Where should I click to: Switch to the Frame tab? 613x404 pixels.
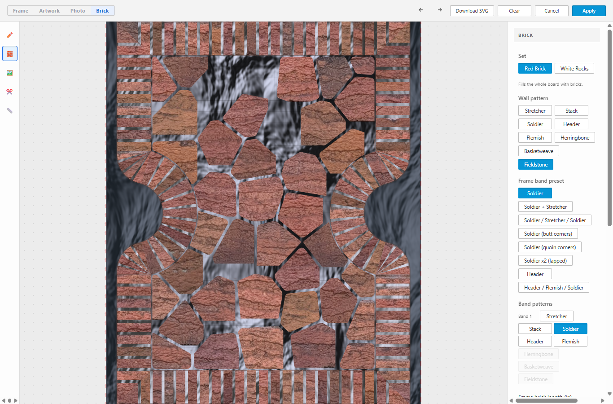(x=21, y=11)
